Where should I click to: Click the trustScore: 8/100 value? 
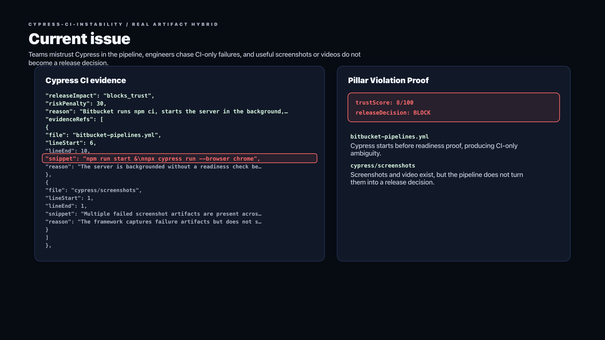tap(384, 103)
